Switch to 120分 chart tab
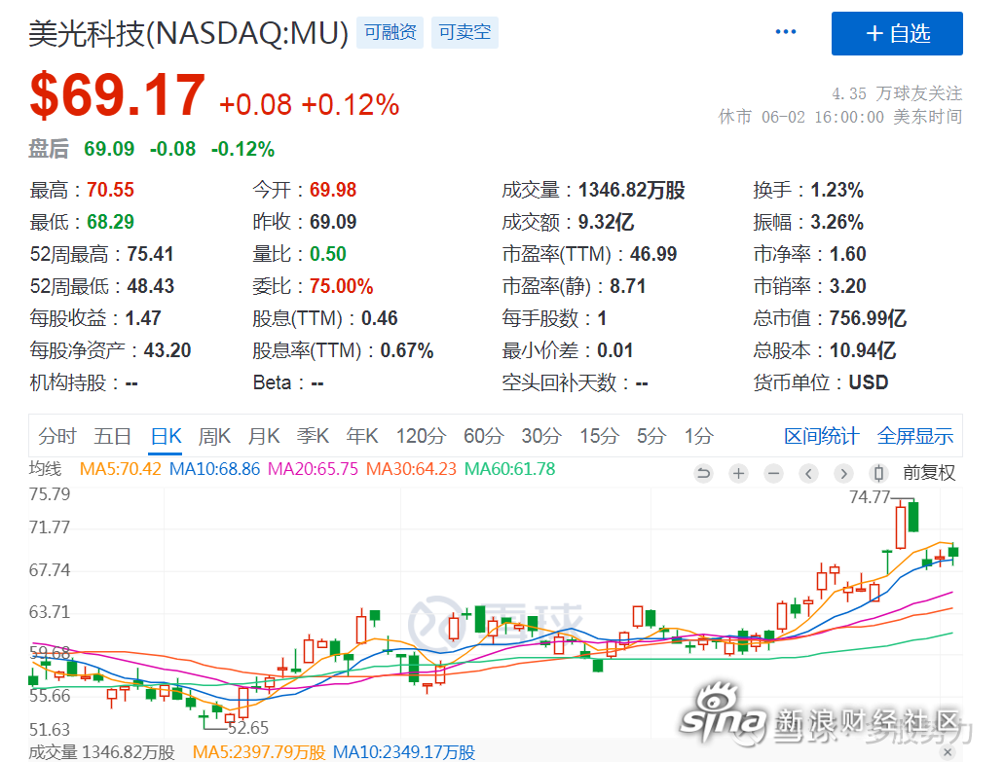The image size is (1004, 762). tap(421, 436)
